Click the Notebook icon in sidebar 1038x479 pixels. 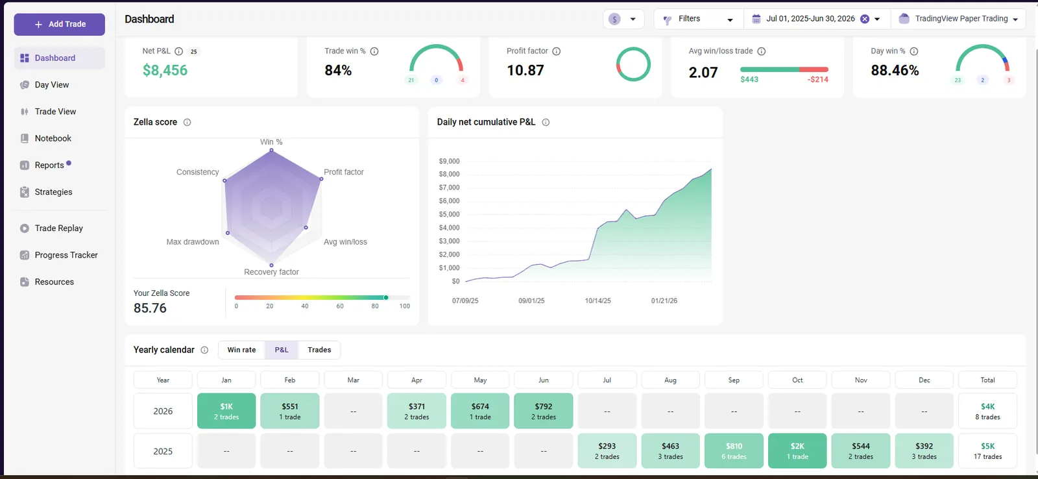click(x=25, y=138)
